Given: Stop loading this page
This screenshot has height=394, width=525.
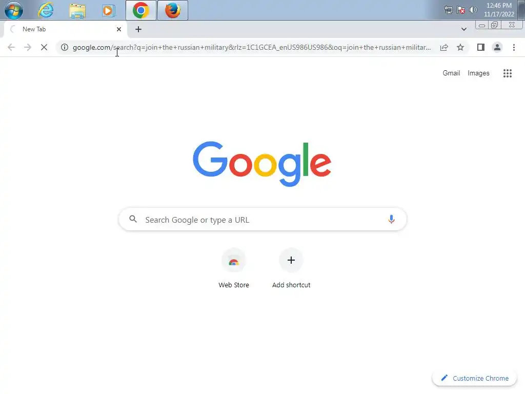Looking at the screenshot, I should pyautogui.click(x=44, y=47).
